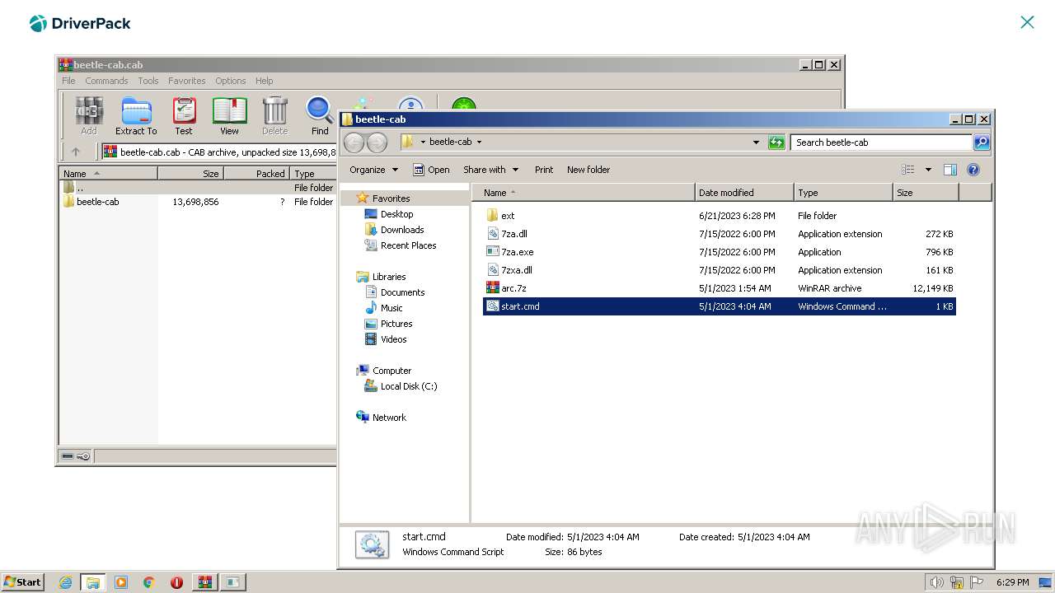This screenshot has height=593, width=1055.
Task: Open the Organize dropdown
Action: coord(373,170)
